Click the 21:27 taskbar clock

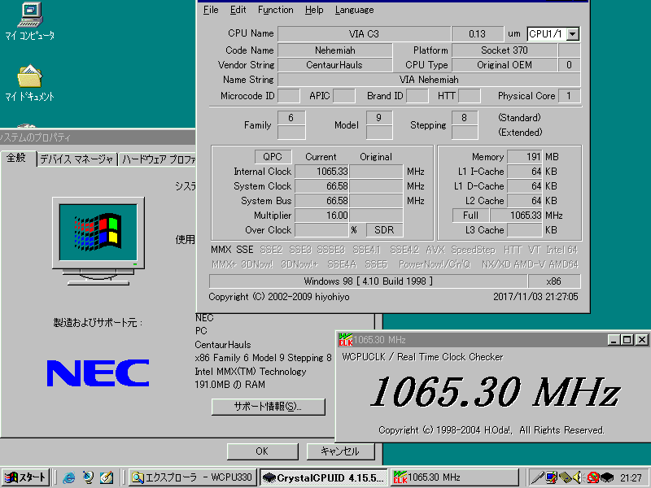point(631,478)
